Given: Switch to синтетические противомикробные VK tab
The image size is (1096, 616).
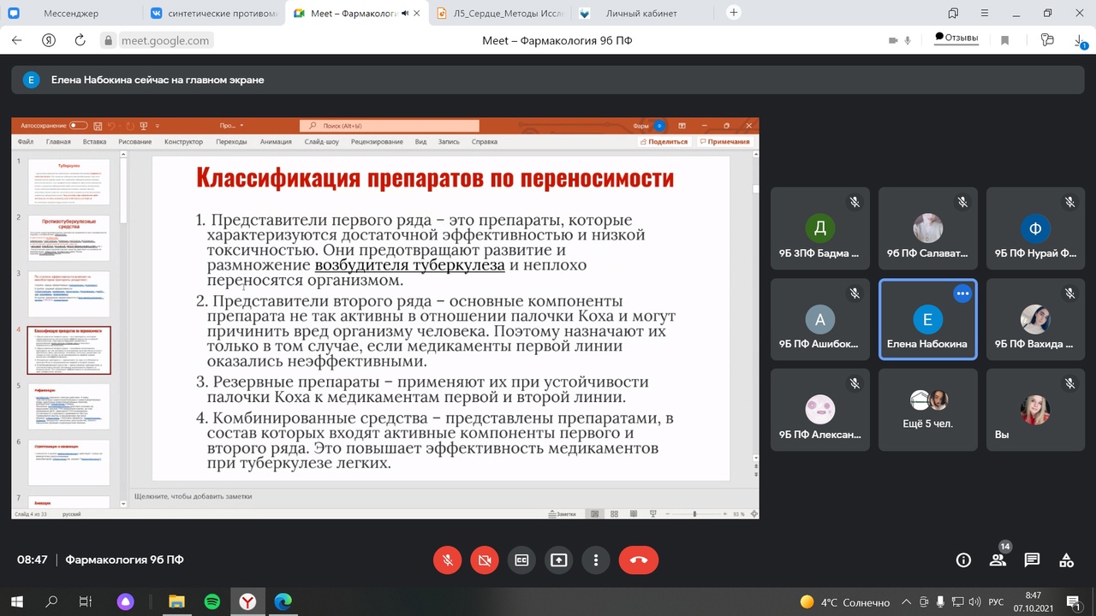Looking at the screenshot, I should 213,13.
